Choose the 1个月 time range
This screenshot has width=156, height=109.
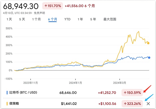[36, 19]
